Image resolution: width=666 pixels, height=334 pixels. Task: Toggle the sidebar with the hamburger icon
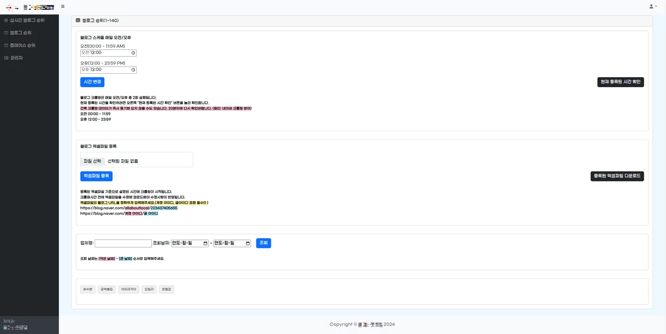click(x=63, y=6)
